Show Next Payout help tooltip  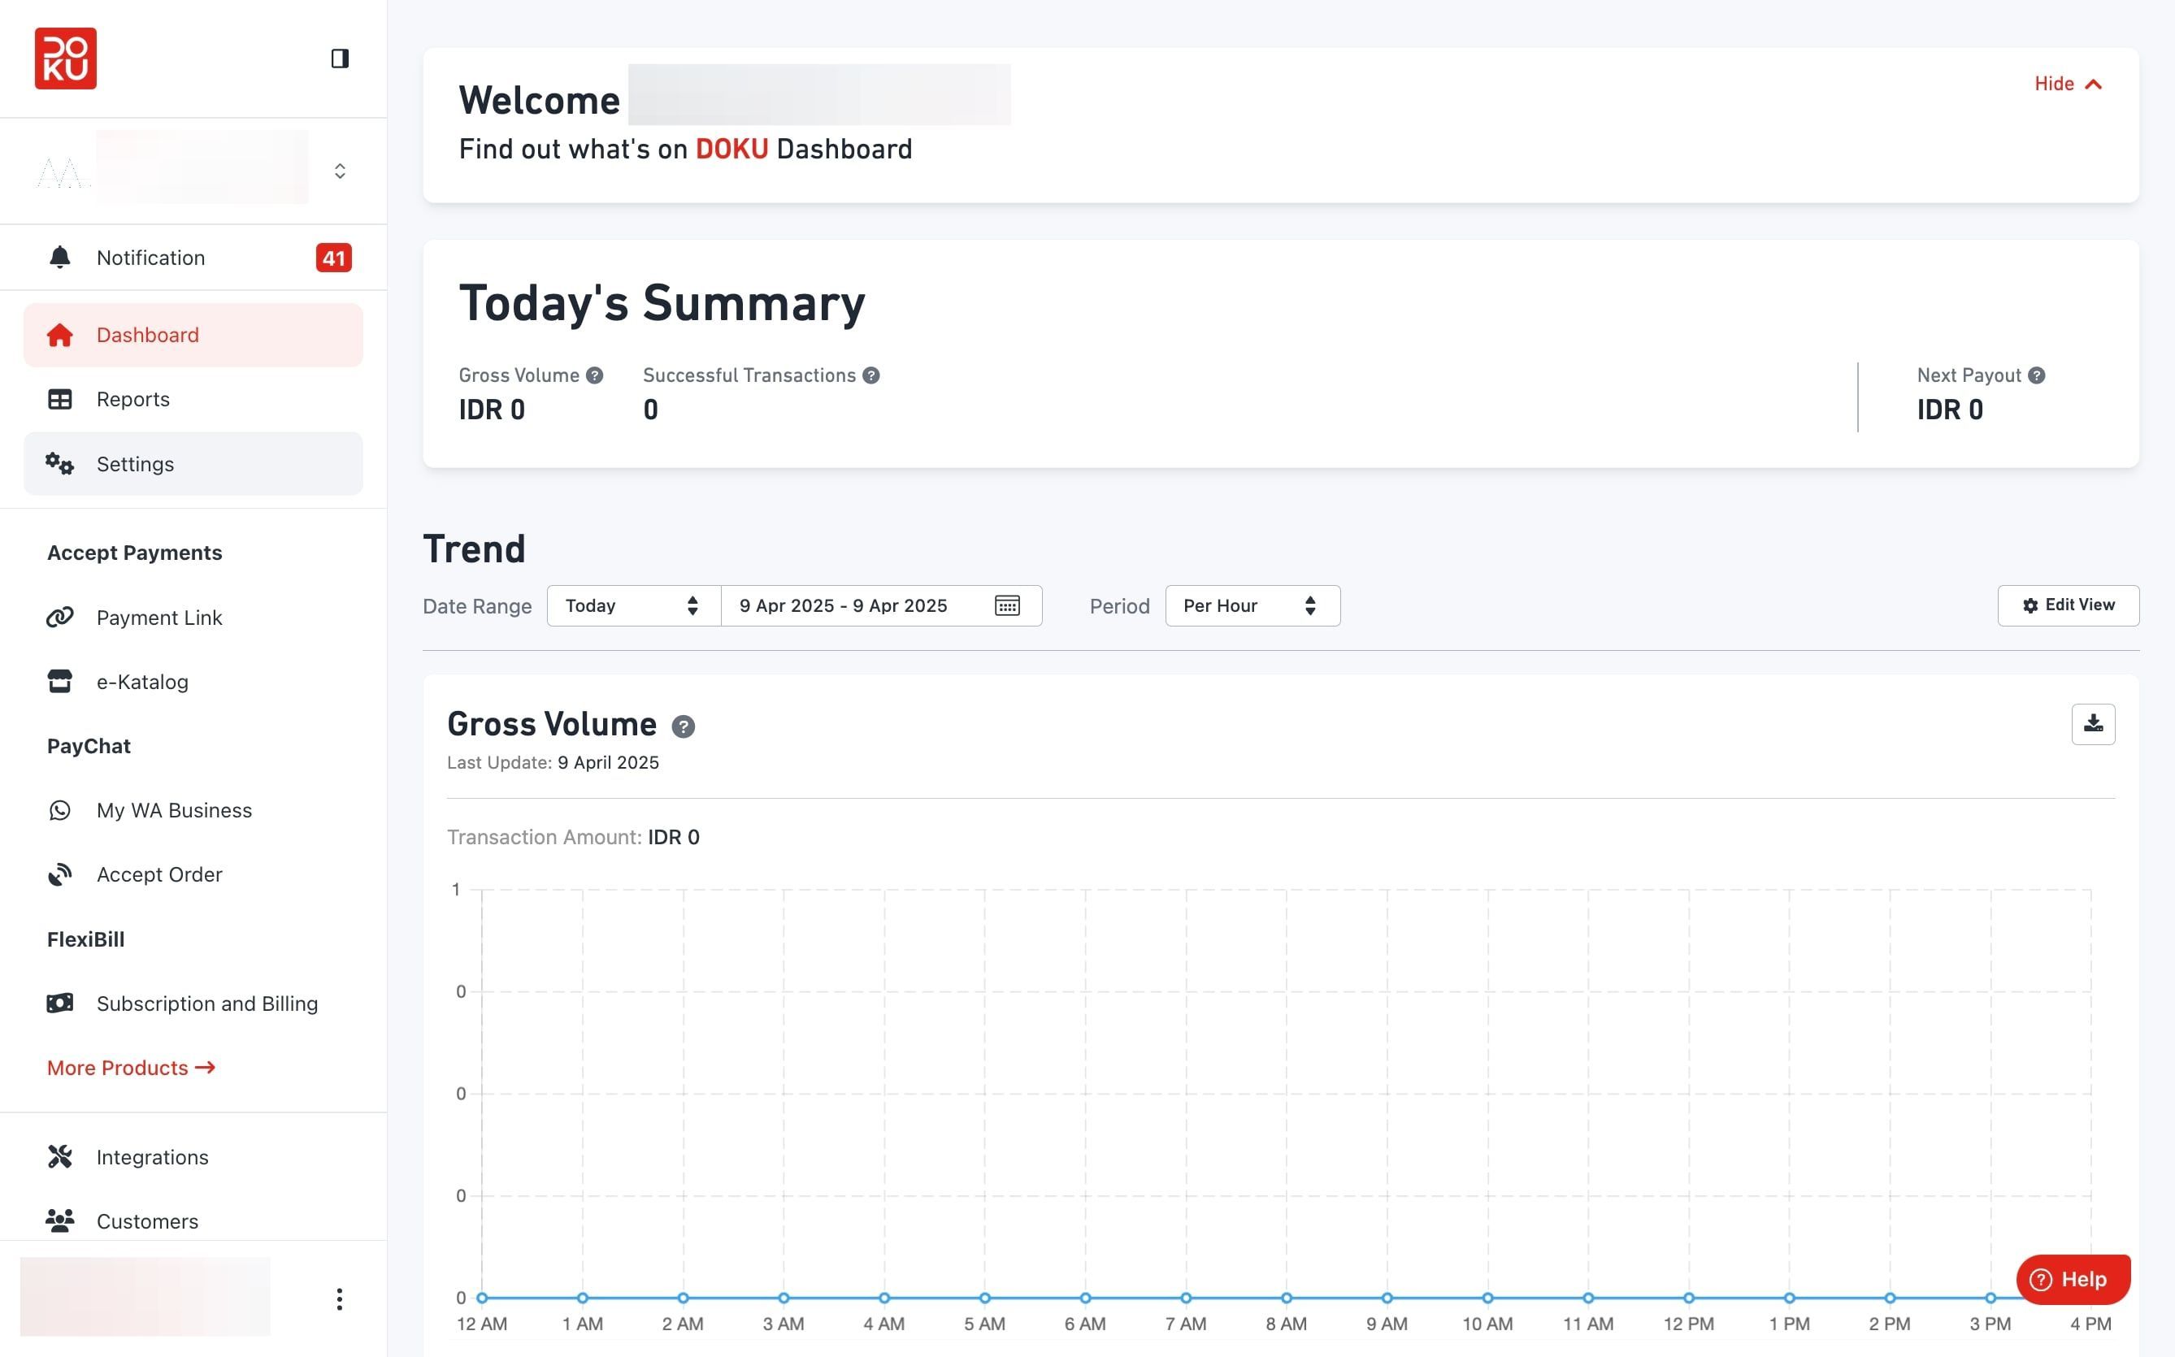[2036, 375]
